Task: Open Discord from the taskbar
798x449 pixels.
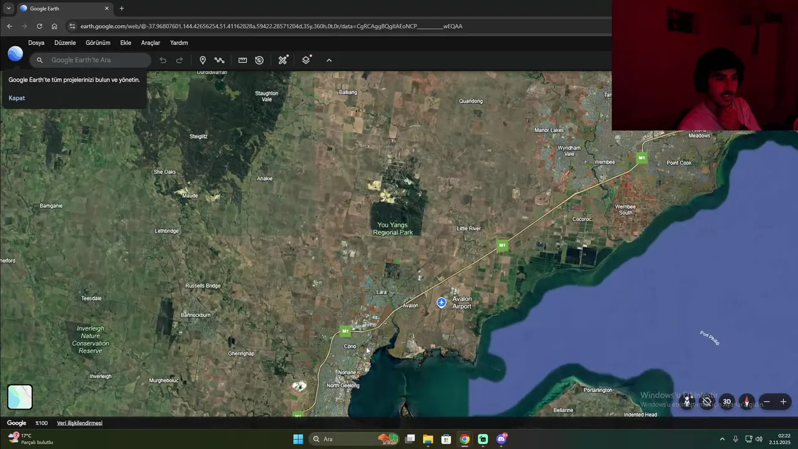Action: (501, 439)
